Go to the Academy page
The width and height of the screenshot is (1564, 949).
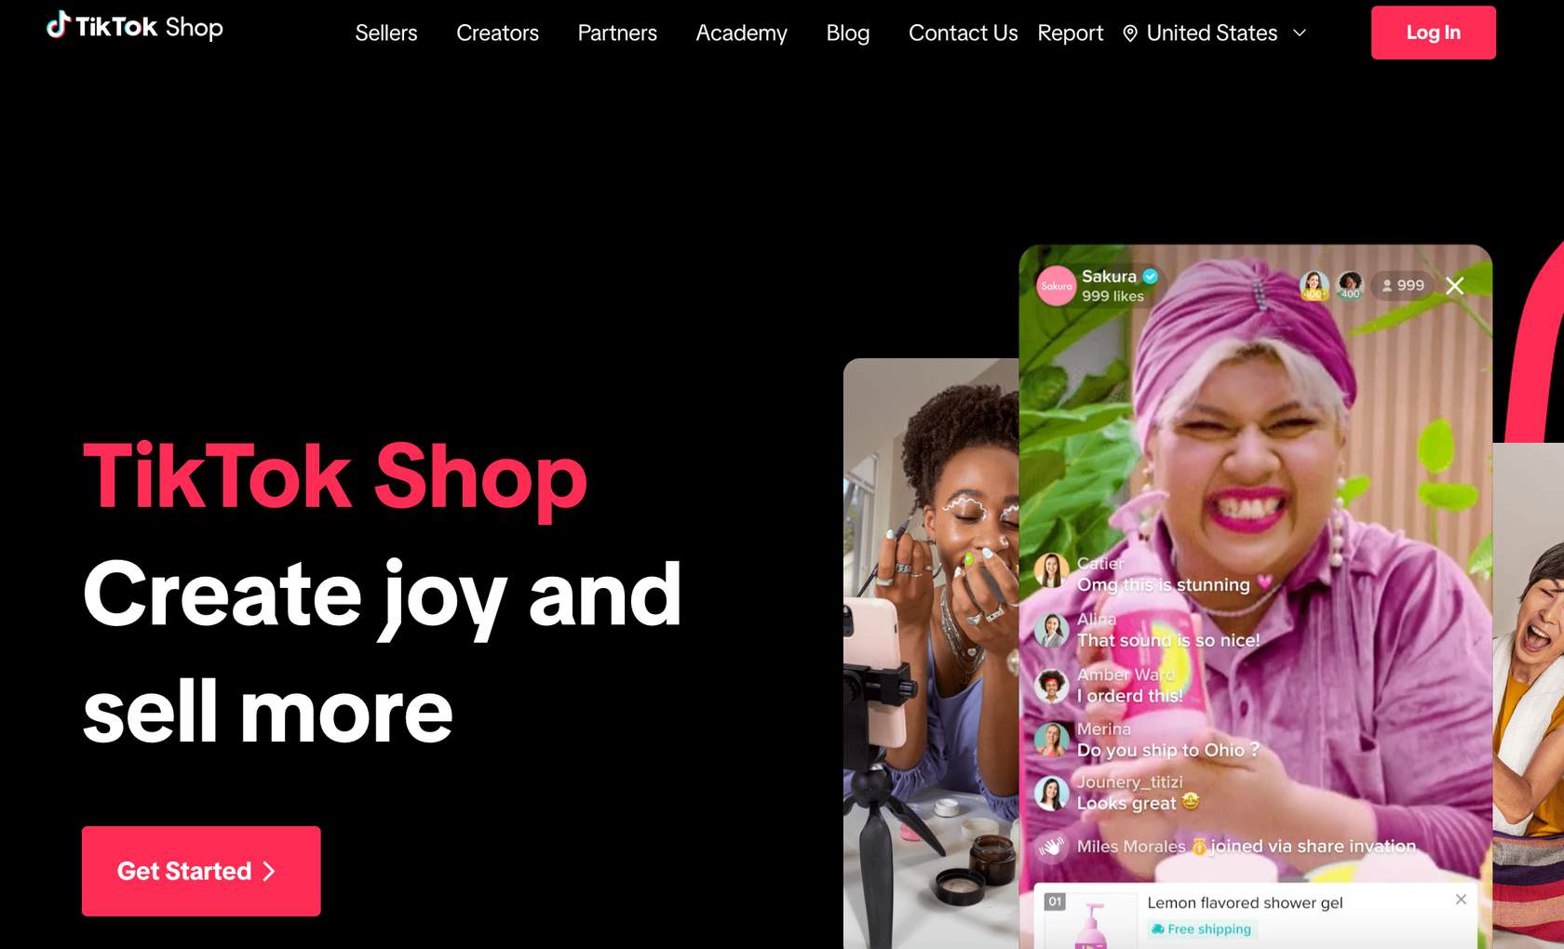pyautogui.click(x=741, y=33)
